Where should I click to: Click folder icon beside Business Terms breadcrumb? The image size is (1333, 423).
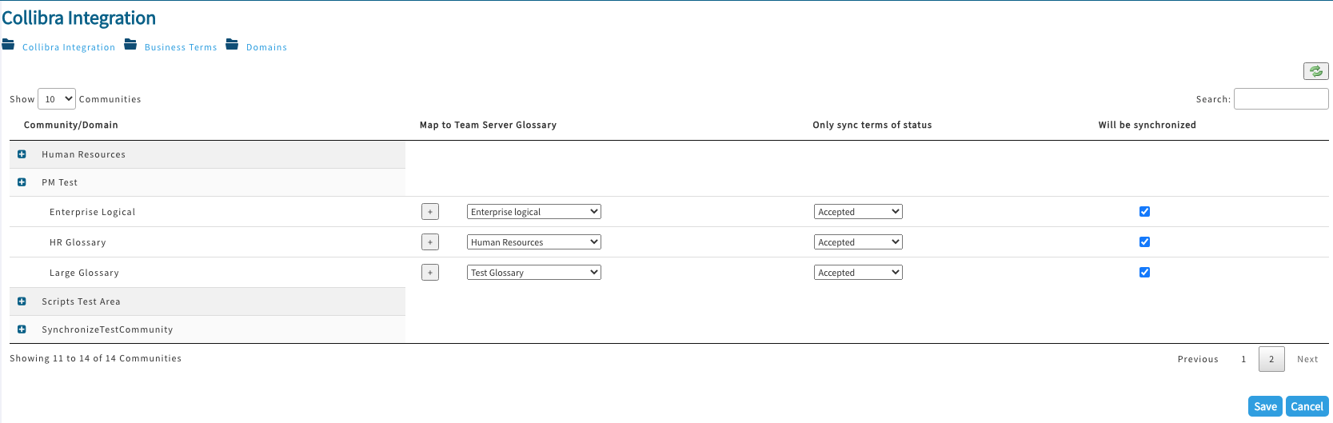[130, 44]
